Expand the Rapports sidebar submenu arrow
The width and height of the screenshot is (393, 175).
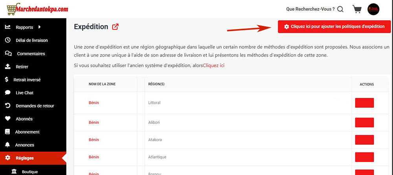[x=40, y=27]
